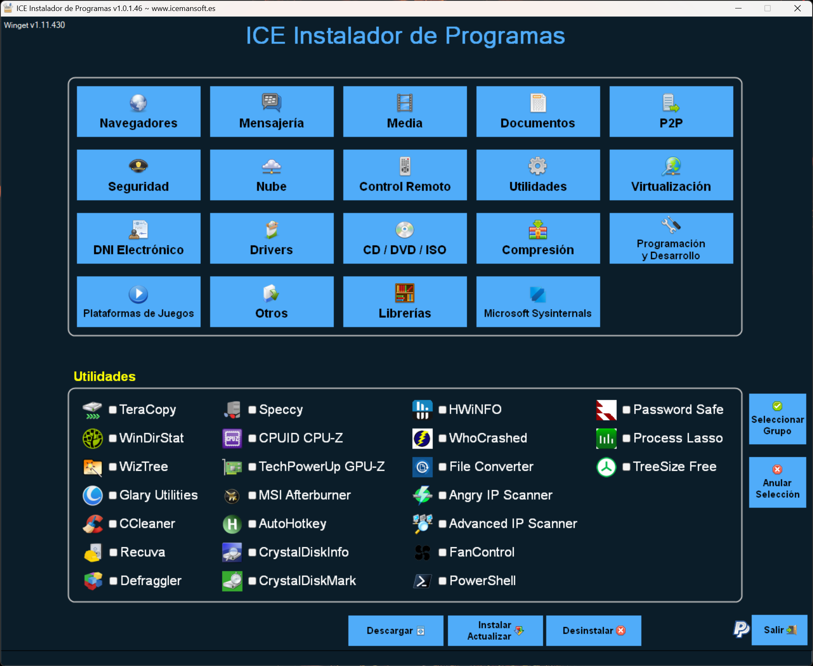Click the PayPal donate icon

[x=741, y=629]
